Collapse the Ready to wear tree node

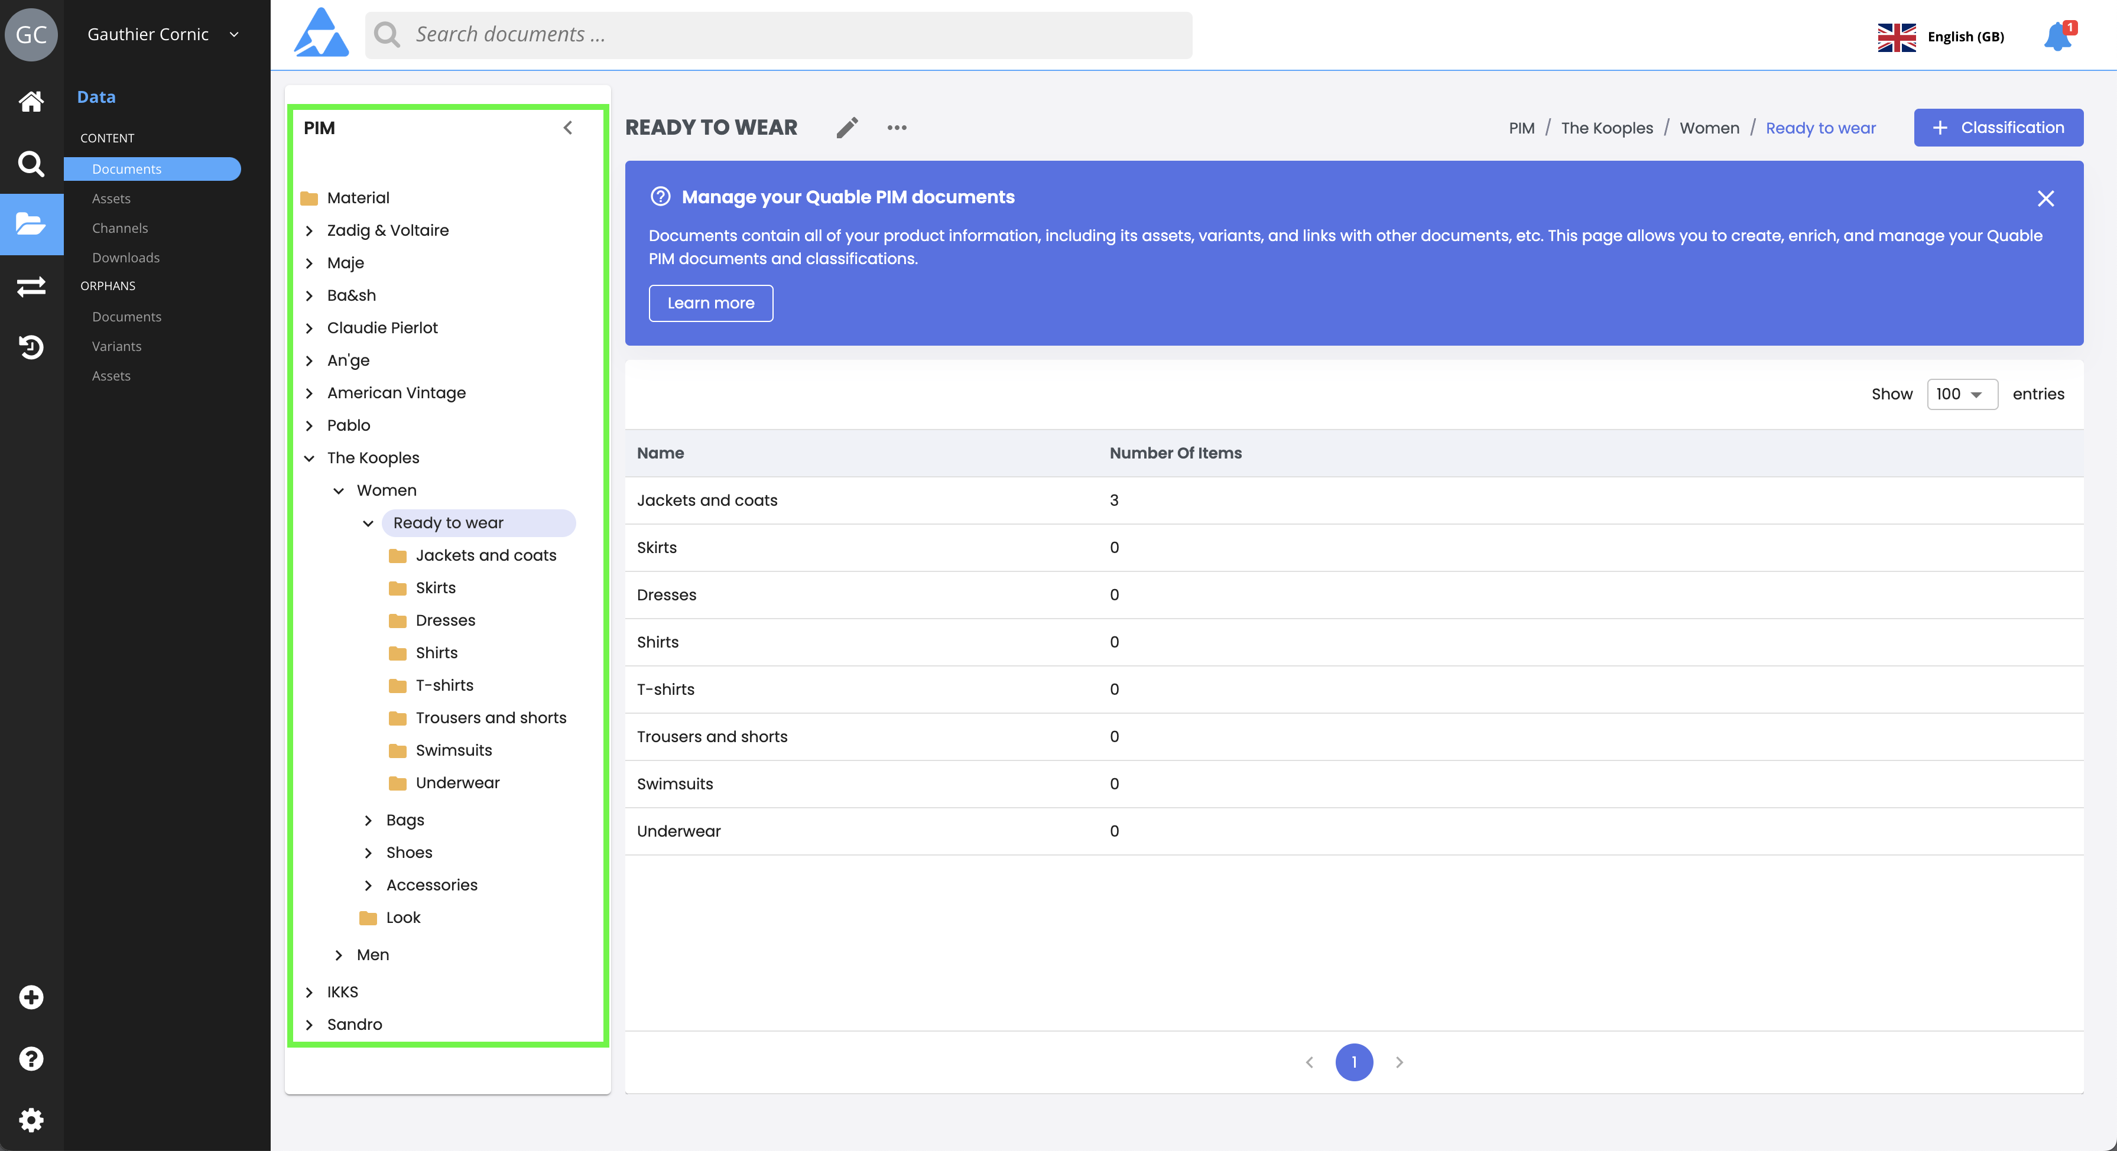click(368, 524)
